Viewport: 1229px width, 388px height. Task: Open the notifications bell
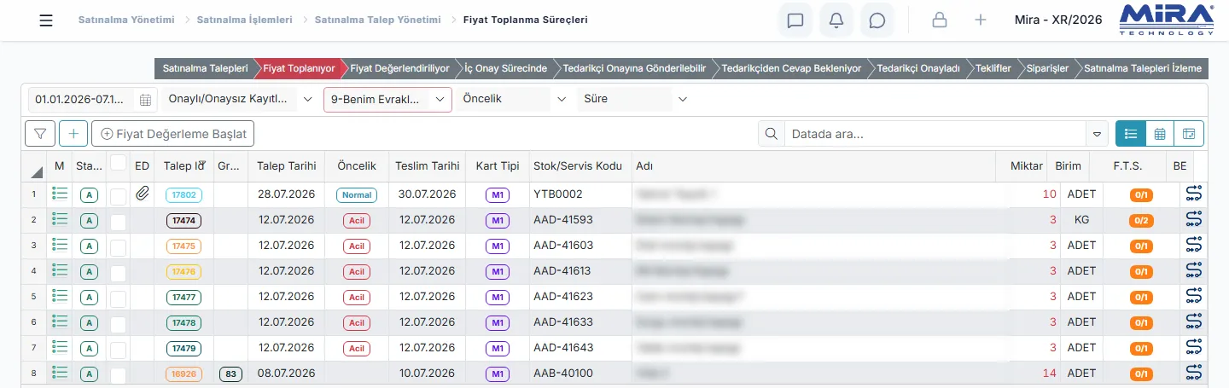836,20
